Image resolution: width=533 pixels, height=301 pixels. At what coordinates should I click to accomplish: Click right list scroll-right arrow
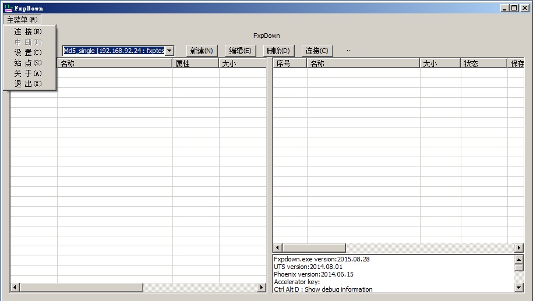click(x=518, y=247)
